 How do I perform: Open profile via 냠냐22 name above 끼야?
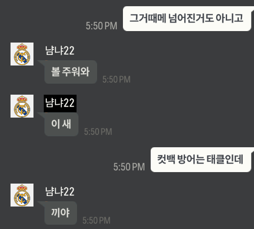[x=60, y=192]
